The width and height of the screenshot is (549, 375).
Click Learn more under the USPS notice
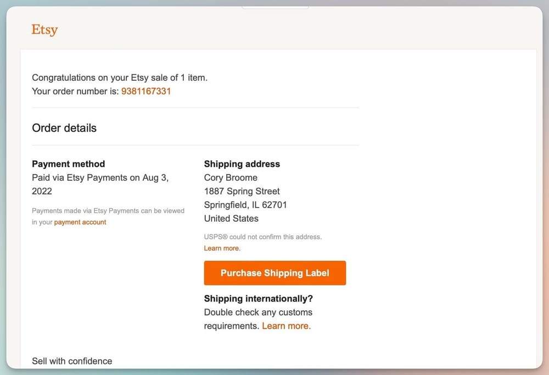pos(222,248)
